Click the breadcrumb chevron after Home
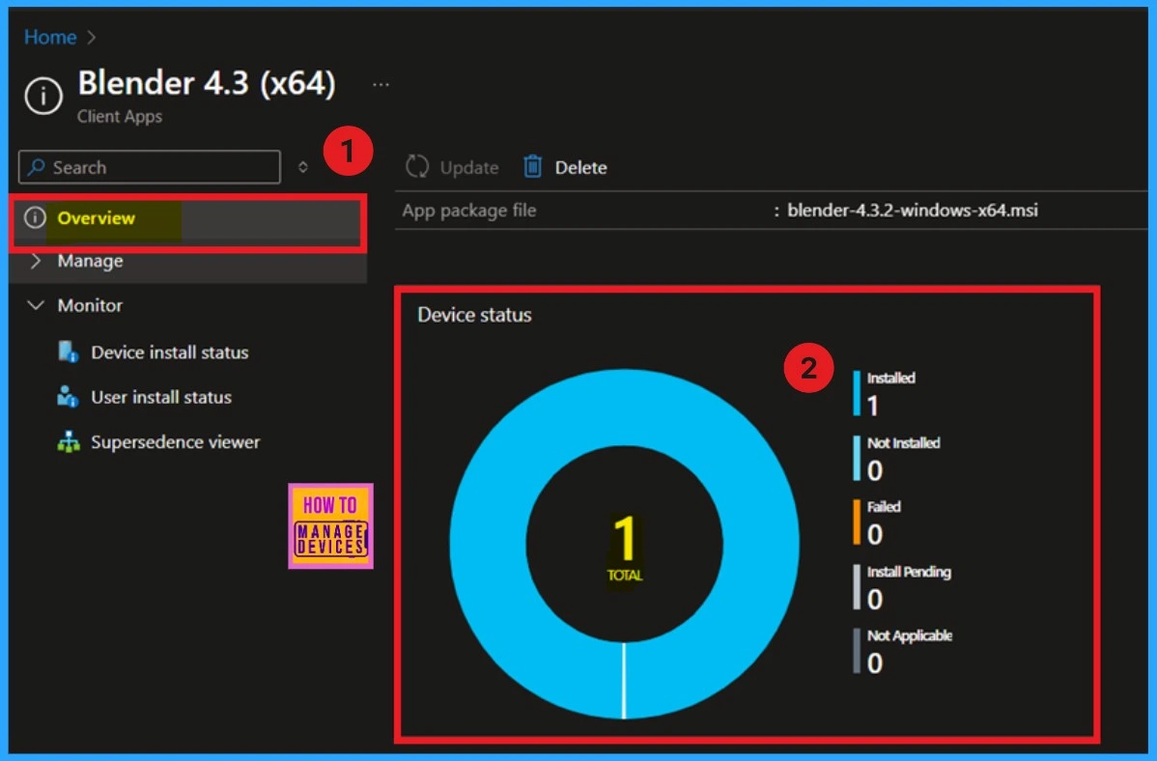 coord(92,37)
